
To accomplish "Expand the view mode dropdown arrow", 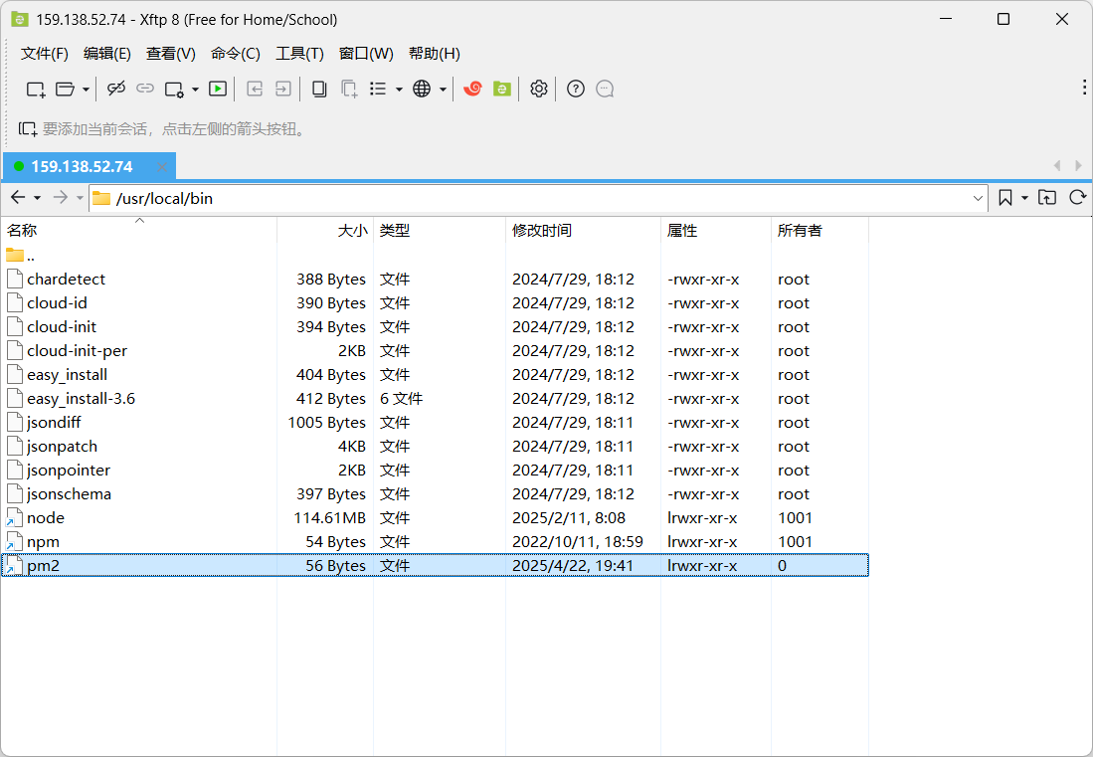I will click(399, 90).
